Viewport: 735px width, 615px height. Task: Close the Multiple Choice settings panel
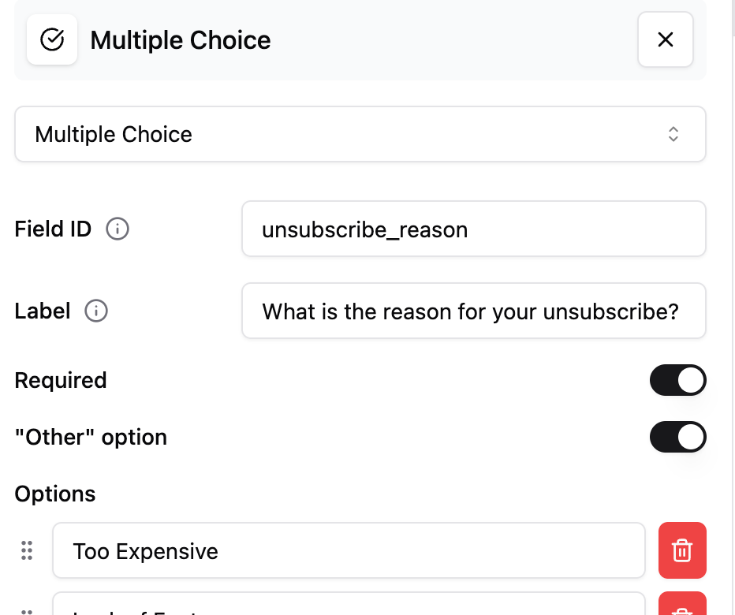(x=665, y=39)
